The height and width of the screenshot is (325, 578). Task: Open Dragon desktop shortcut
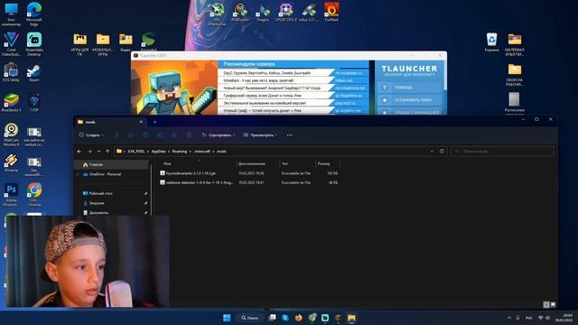(x=263, y=13)
